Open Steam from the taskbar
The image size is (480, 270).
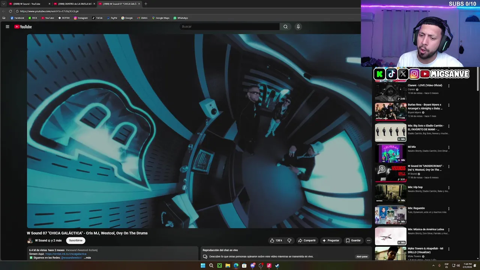point(277,265)
